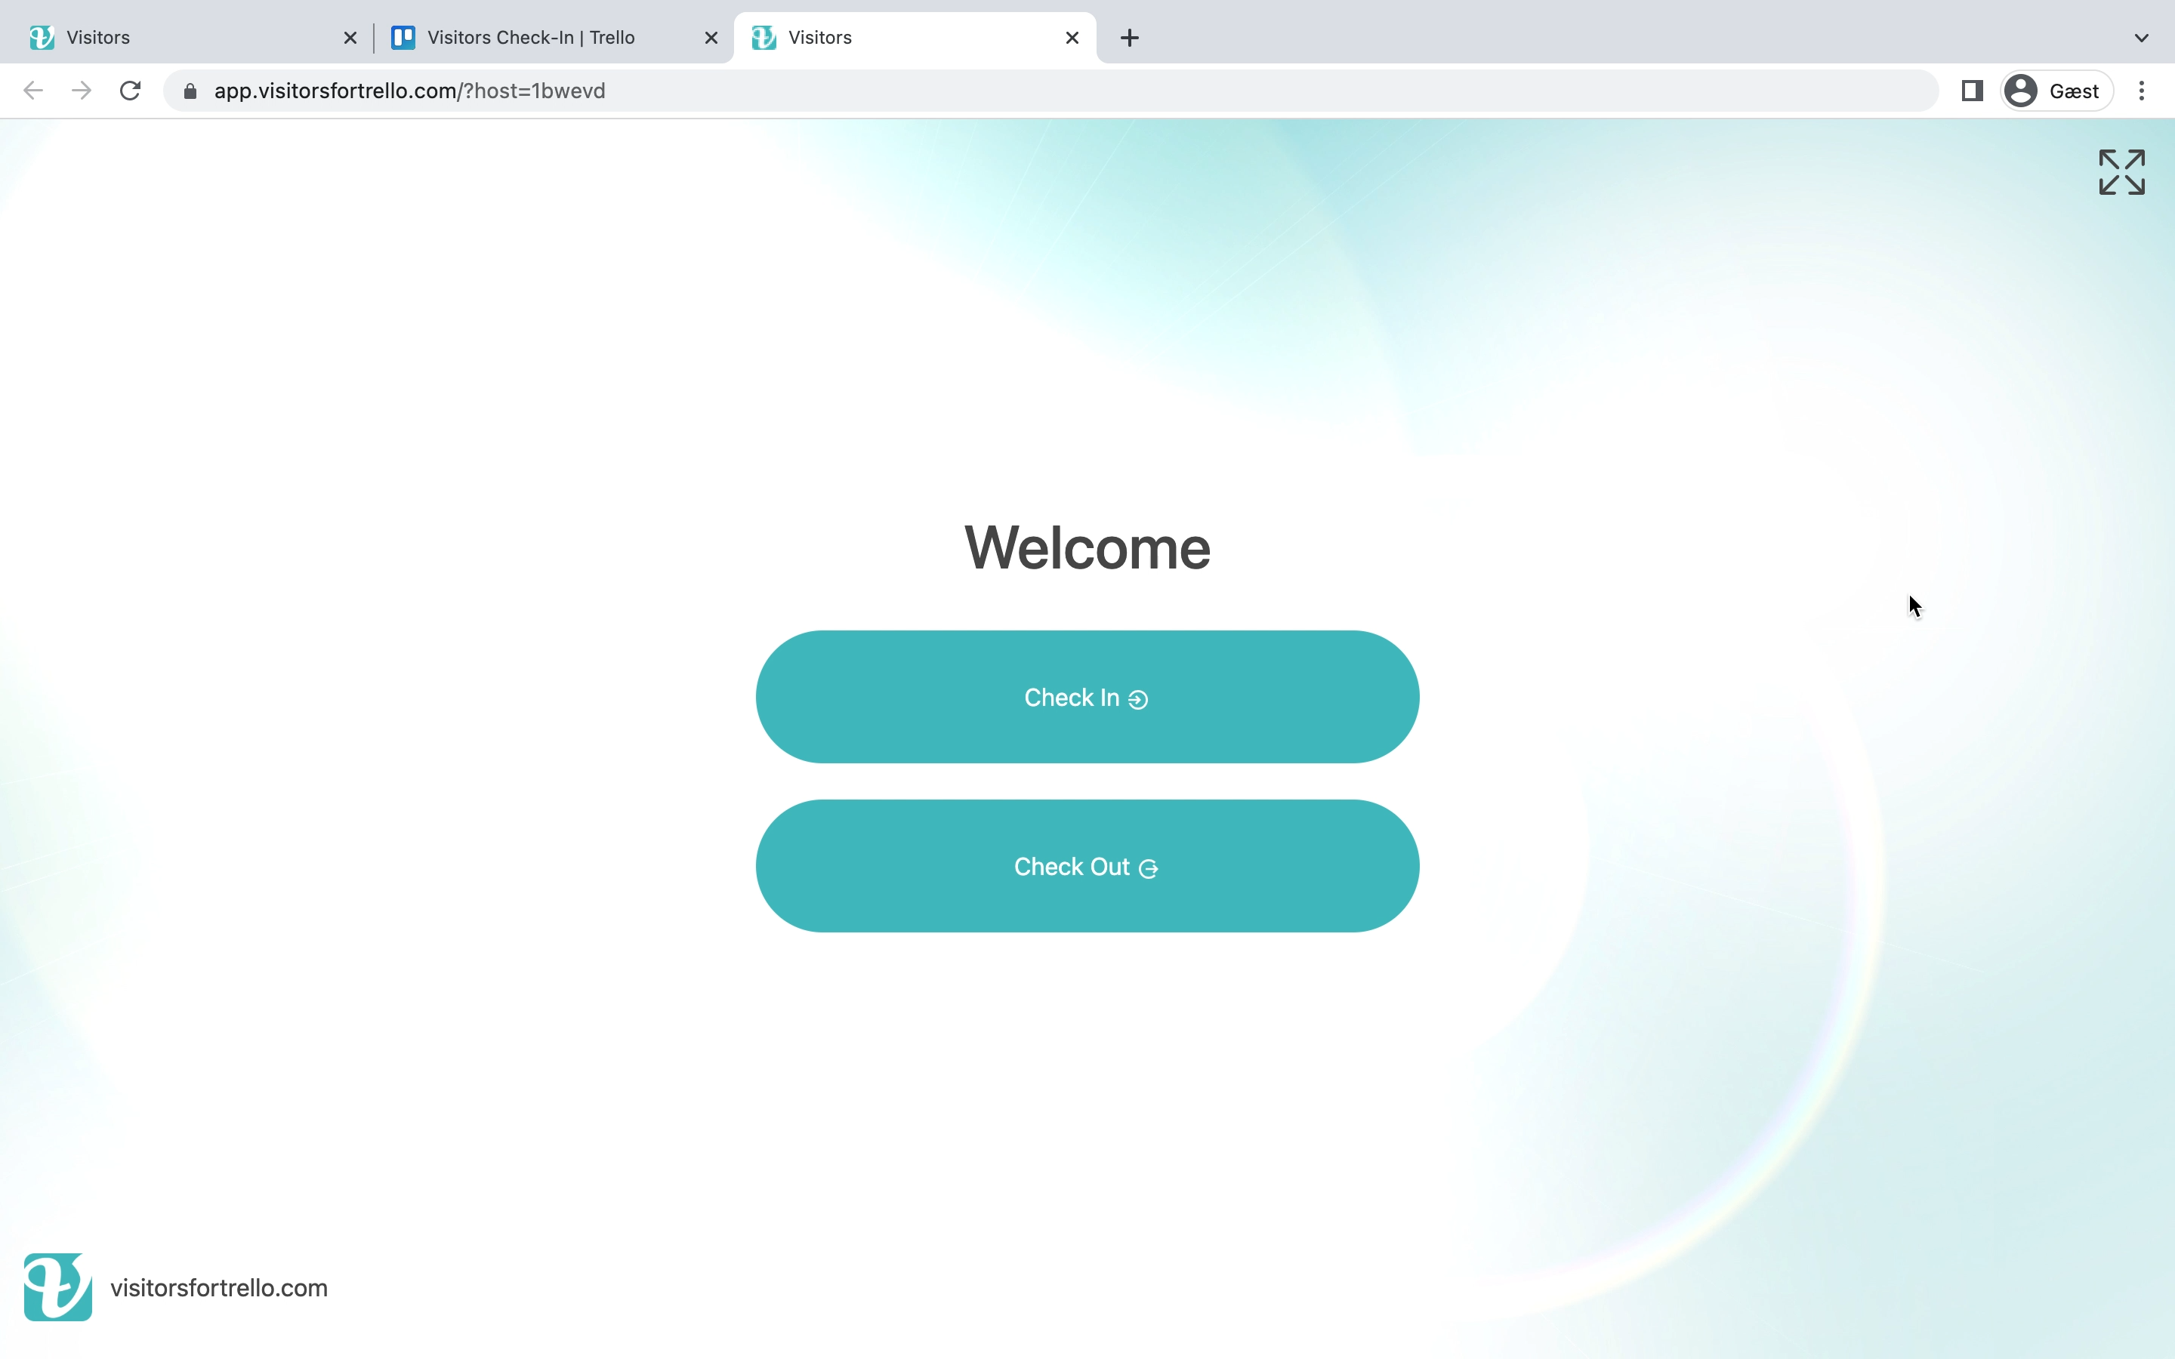
Task: Open the Chrome three-dot menu
Action: coord(2142,91)
